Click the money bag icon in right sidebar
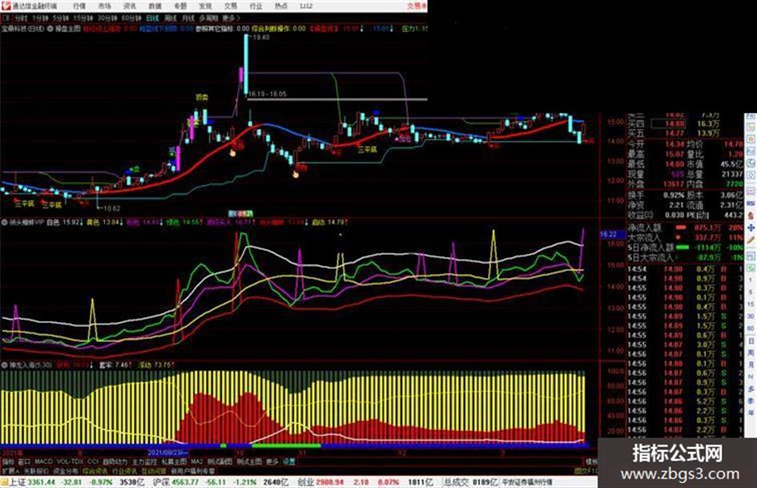This screenshot has width=757, height=488. coord(751,216)
